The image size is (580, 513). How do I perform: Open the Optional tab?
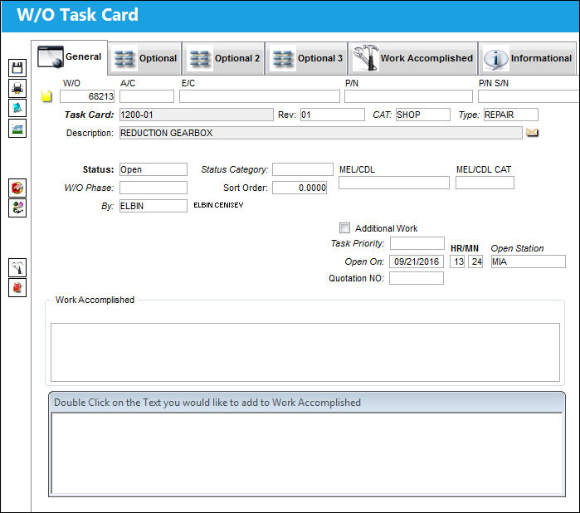point(145,58)
